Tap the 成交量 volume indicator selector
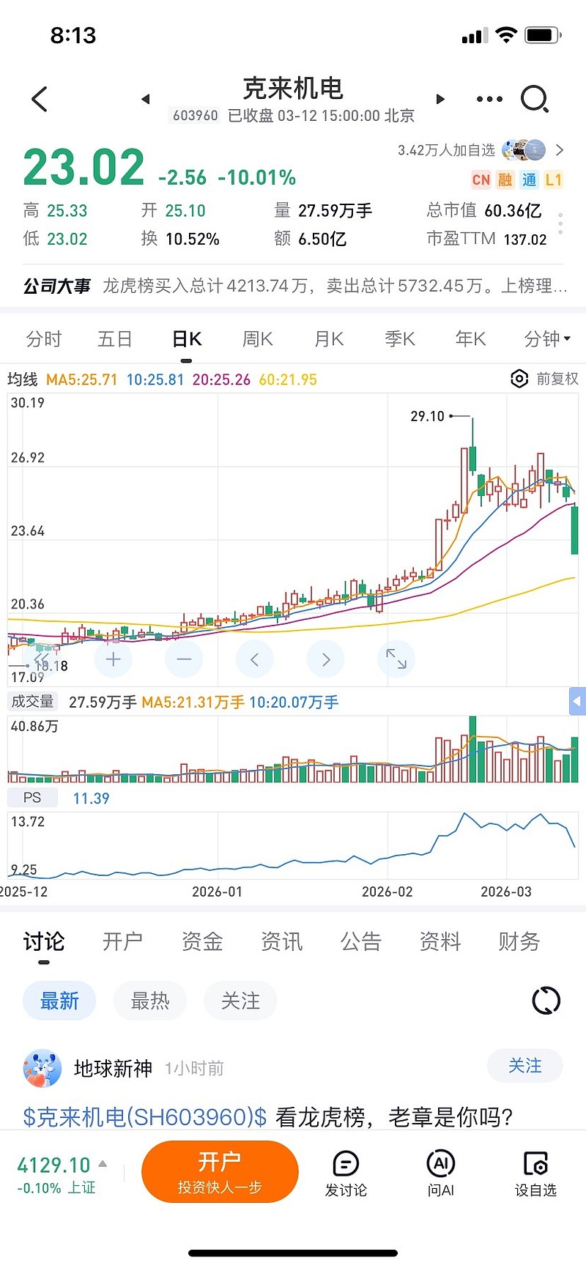 coord(32,701)
